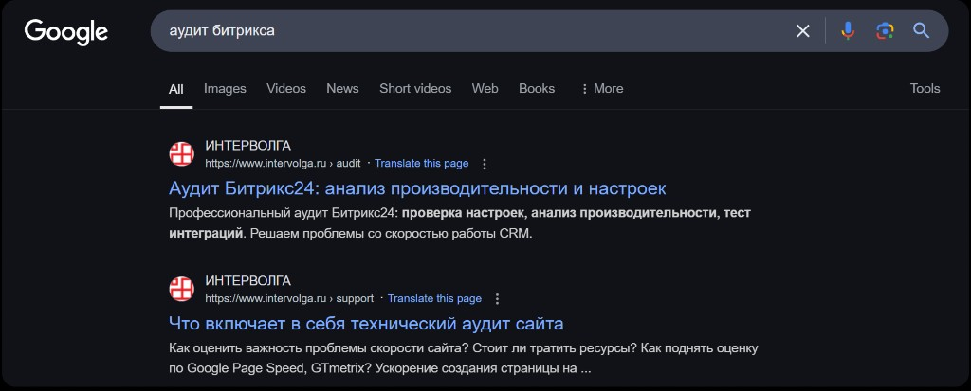This screenshot has height=391, width=971.
Task: Switch to Images tab
Action: (225, 88)
